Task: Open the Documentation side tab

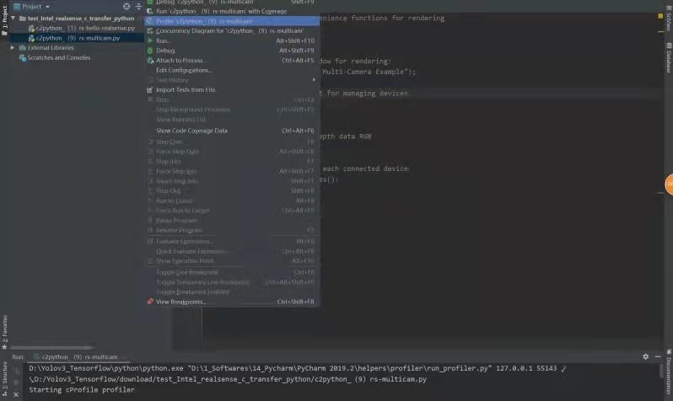Action: pos(668,372)
